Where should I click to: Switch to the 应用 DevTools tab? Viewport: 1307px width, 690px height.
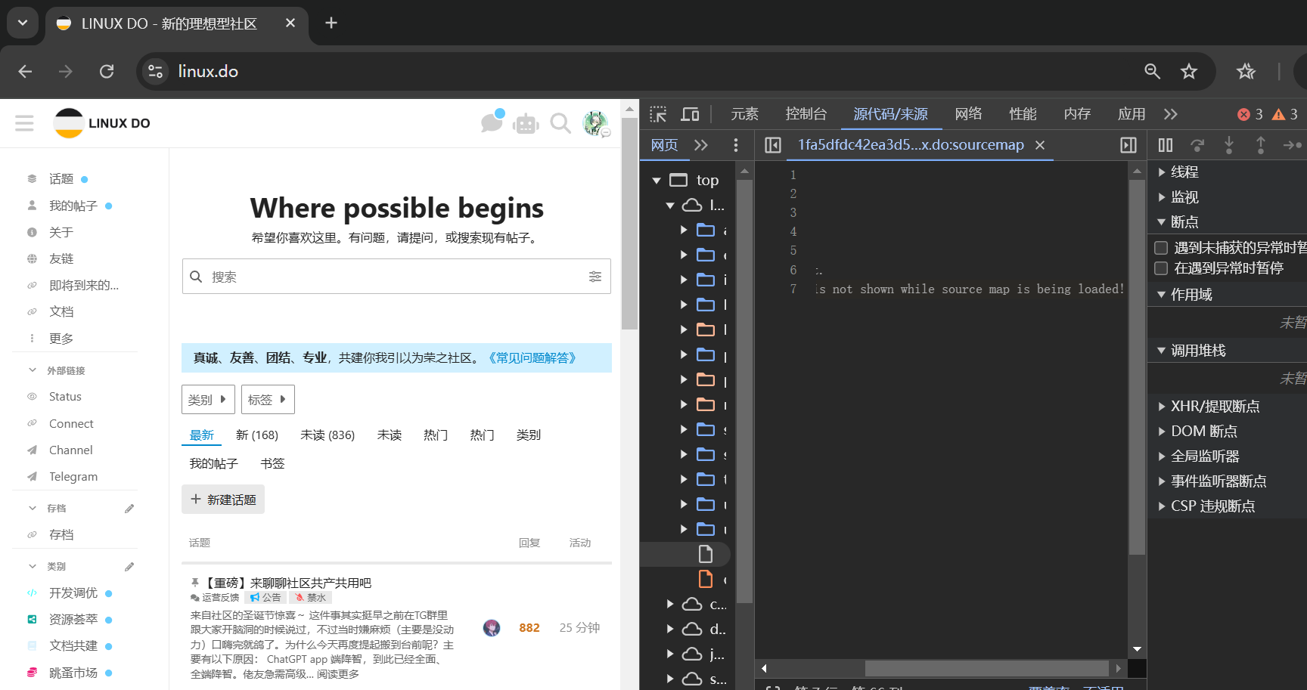click(x=1132, y=114)
